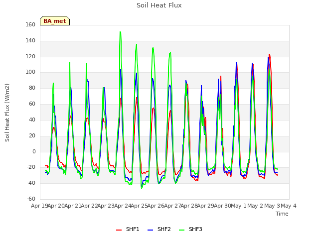The height and width of the screenshot is (239, 319).
Task: Click the red SHF1 legend line marker
Action: [119, 230]
